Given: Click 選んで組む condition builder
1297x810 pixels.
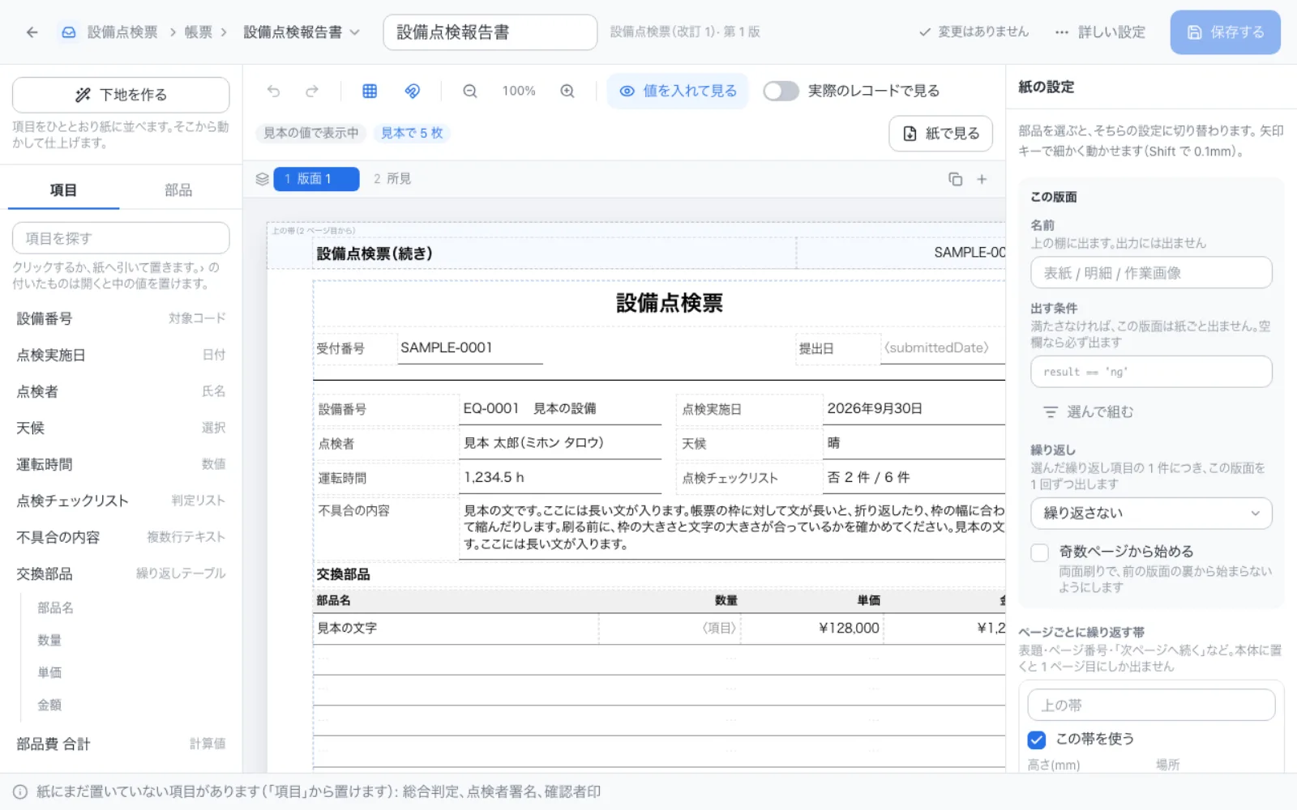Looking at the screenshot, I should tap(1088, 412).
